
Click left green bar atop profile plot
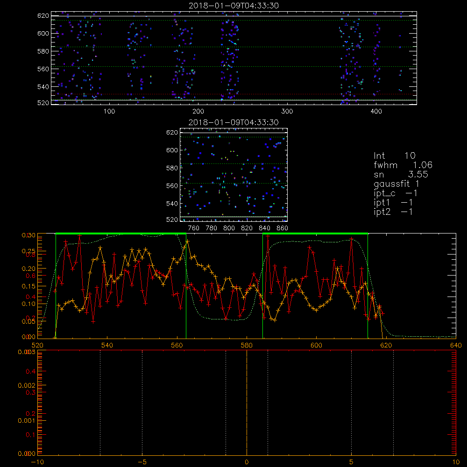coord(121,233)
